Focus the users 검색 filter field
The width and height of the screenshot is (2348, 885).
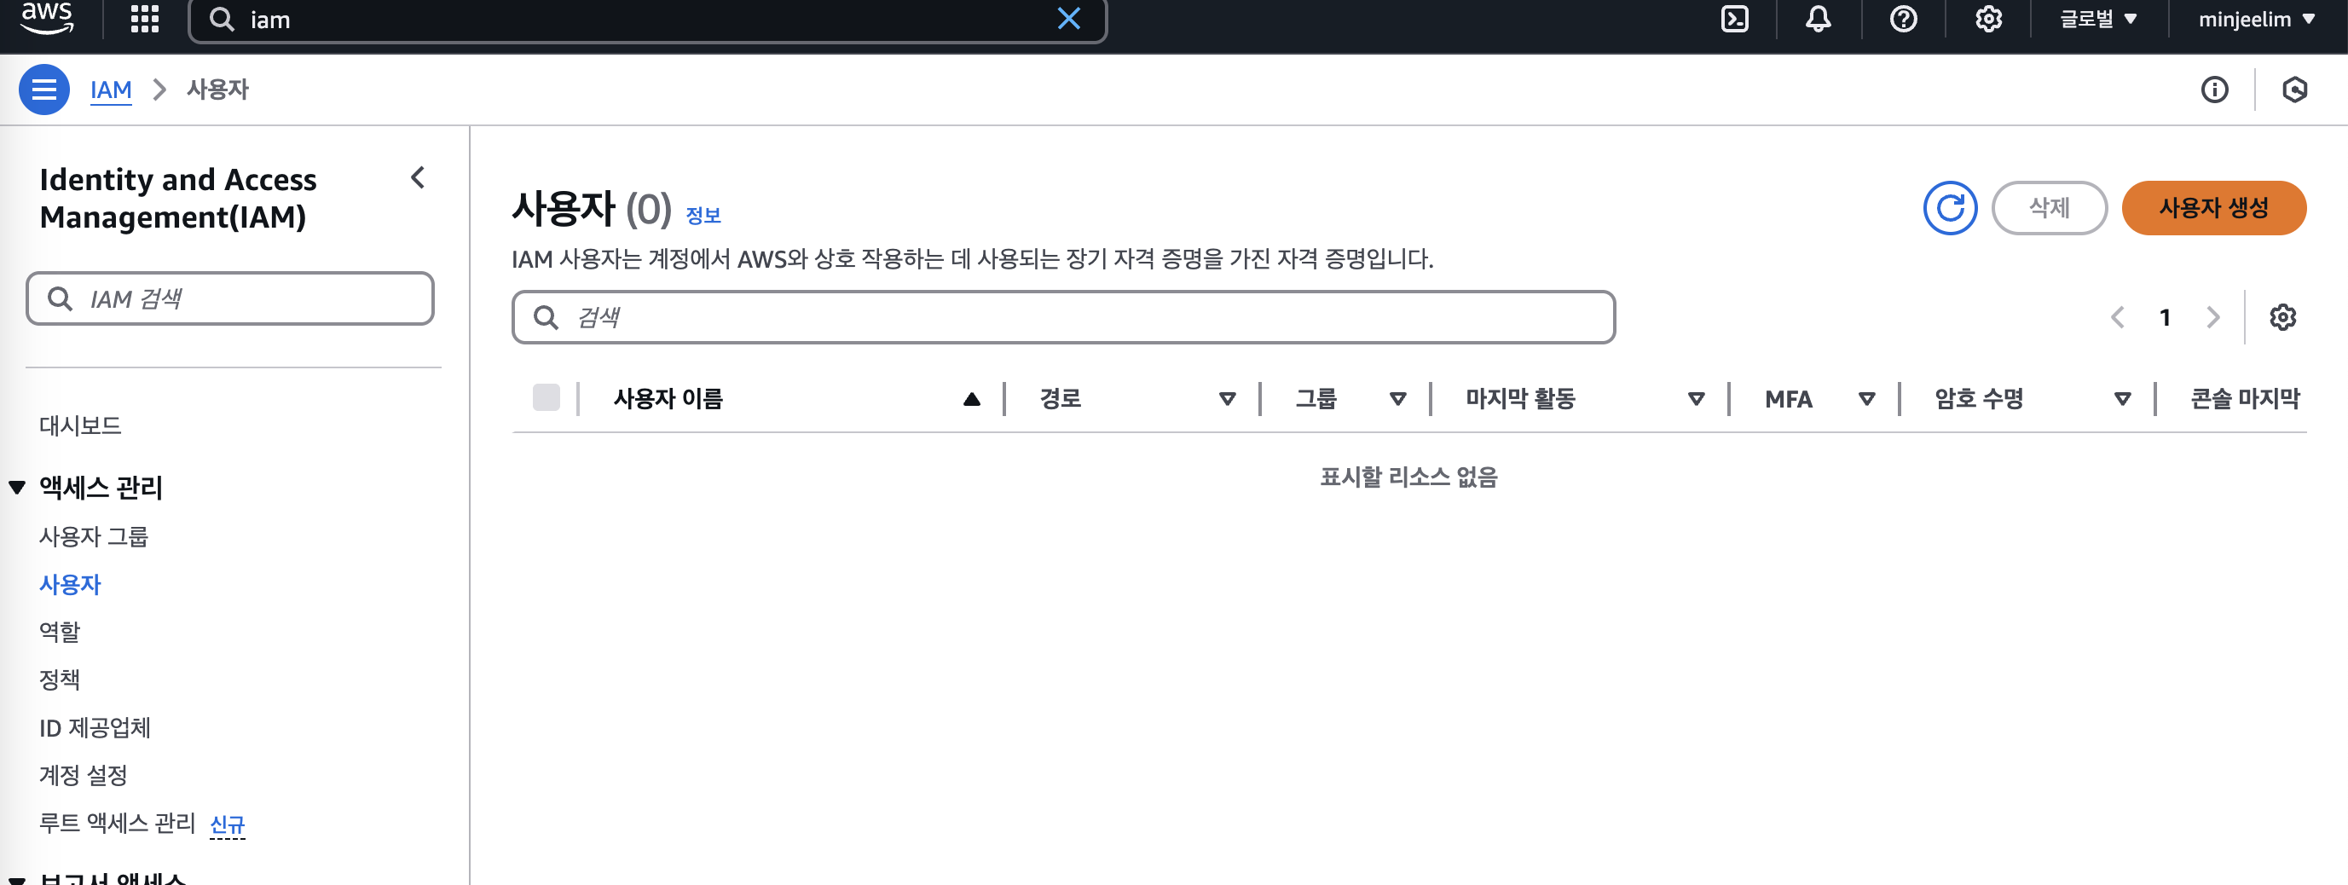(x=1063, y=317)
